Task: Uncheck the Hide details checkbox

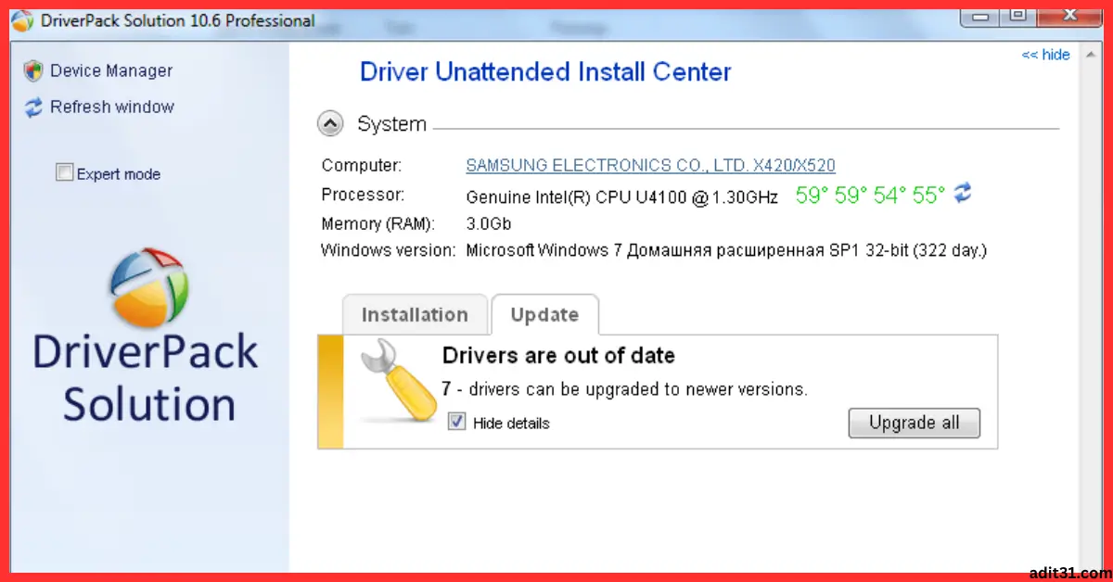Action: tap(456, 422)
